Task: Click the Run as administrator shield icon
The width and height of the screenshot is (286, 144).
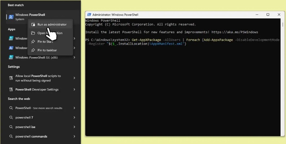Action: [x=33, y=24]
